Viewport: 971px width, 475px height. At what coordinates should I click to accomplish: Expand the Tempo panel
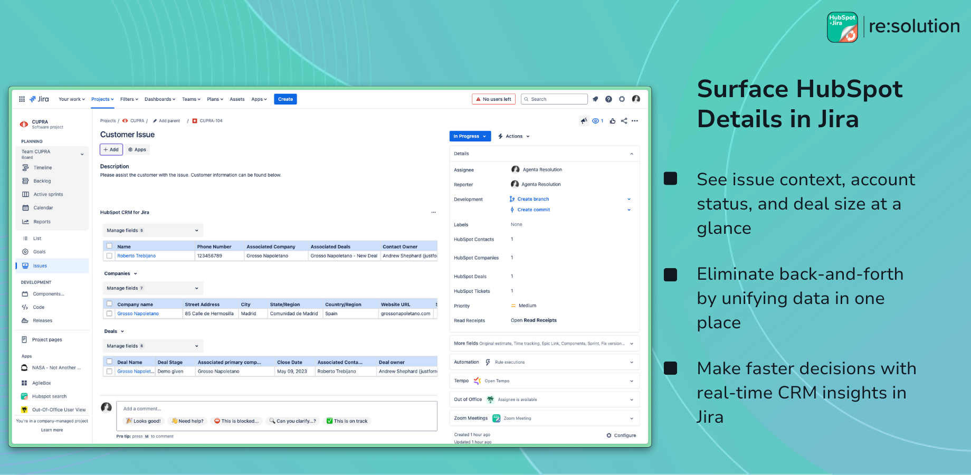tap(632, 381)
